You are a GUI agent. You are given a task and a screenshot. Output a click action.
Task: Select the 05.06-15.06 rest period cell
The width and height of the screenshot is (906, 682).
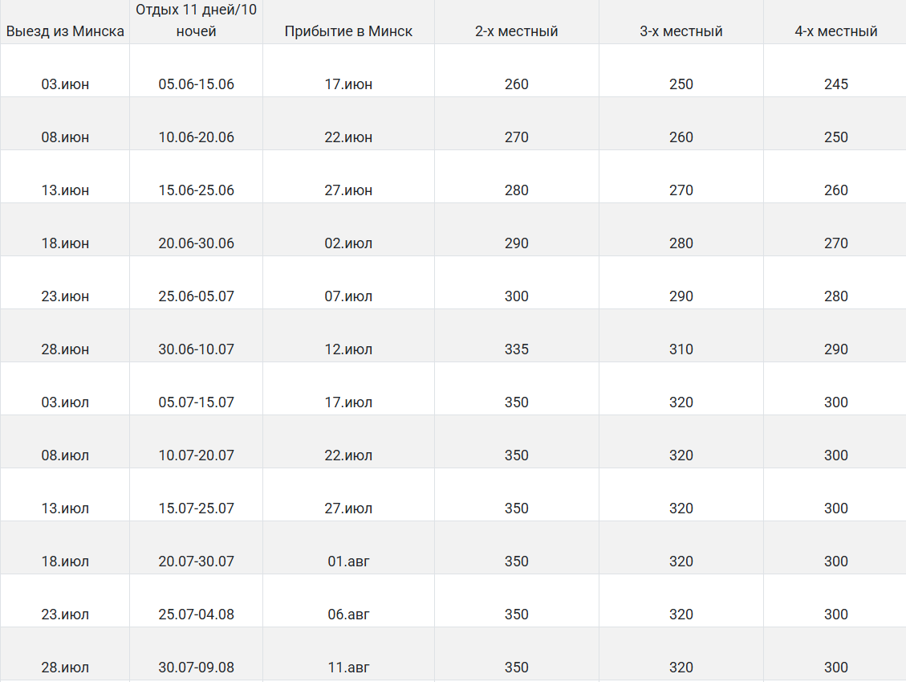pos(197,84)
